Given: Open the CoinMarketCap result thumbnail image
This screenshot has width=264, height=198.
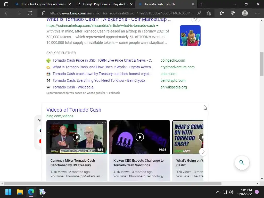Looking at the screenshot, I should [190, 36].
